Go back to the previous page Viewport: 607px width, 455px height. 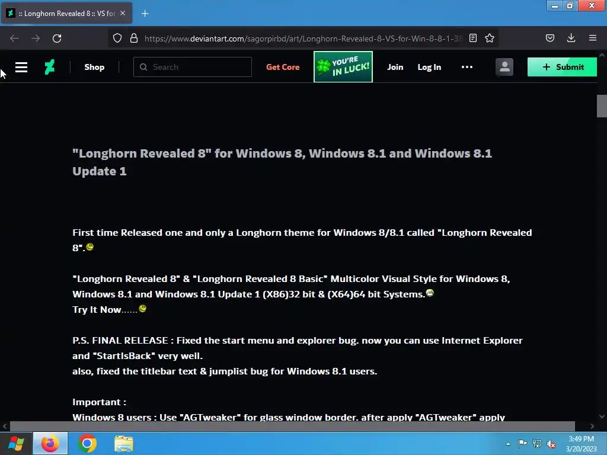pyautogui.click(x=14, y=39)
